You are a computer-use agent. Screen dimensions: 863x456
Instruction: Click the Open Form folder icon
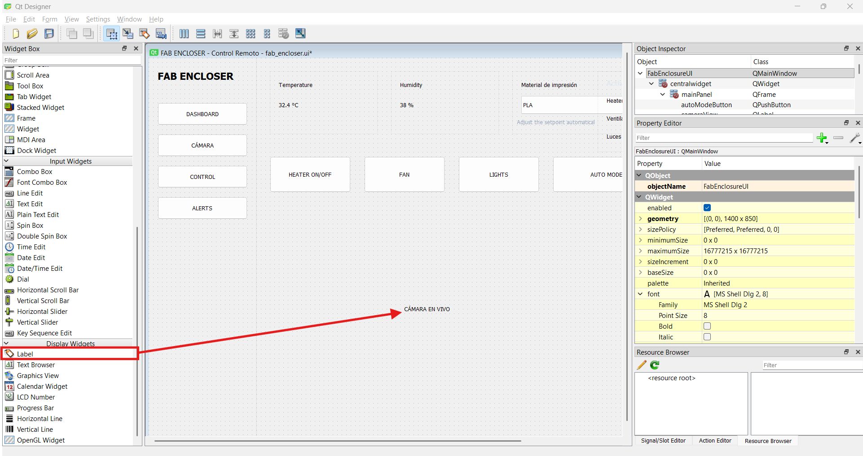(x=32, y=34)
